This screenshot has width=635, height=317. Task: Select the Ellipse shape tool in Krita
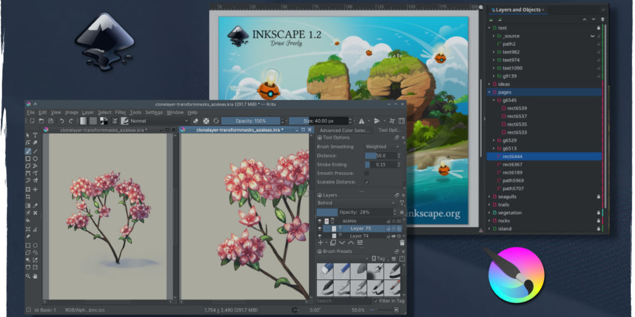click(x=35, y=159)
